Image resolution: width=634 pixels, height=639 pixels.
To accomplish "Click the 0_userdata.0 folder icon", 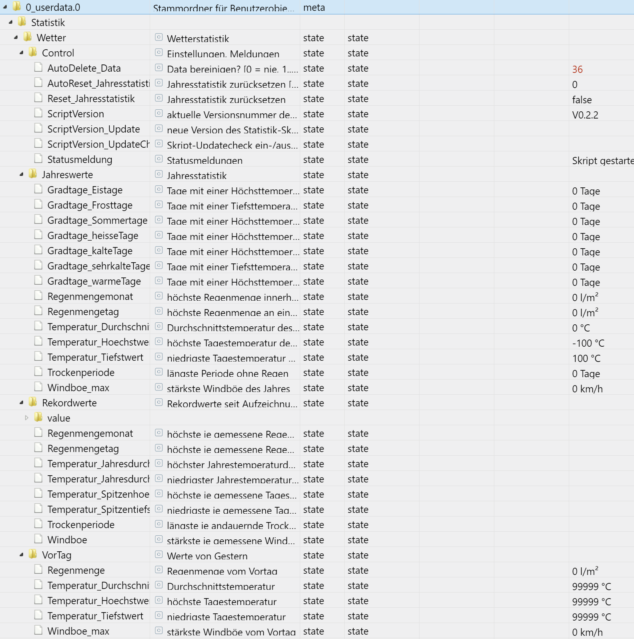I will point(17,6).
